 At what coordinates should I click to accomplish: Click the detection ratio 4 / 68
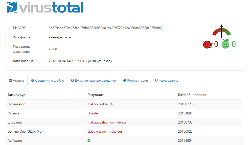(x=53, y=49)
